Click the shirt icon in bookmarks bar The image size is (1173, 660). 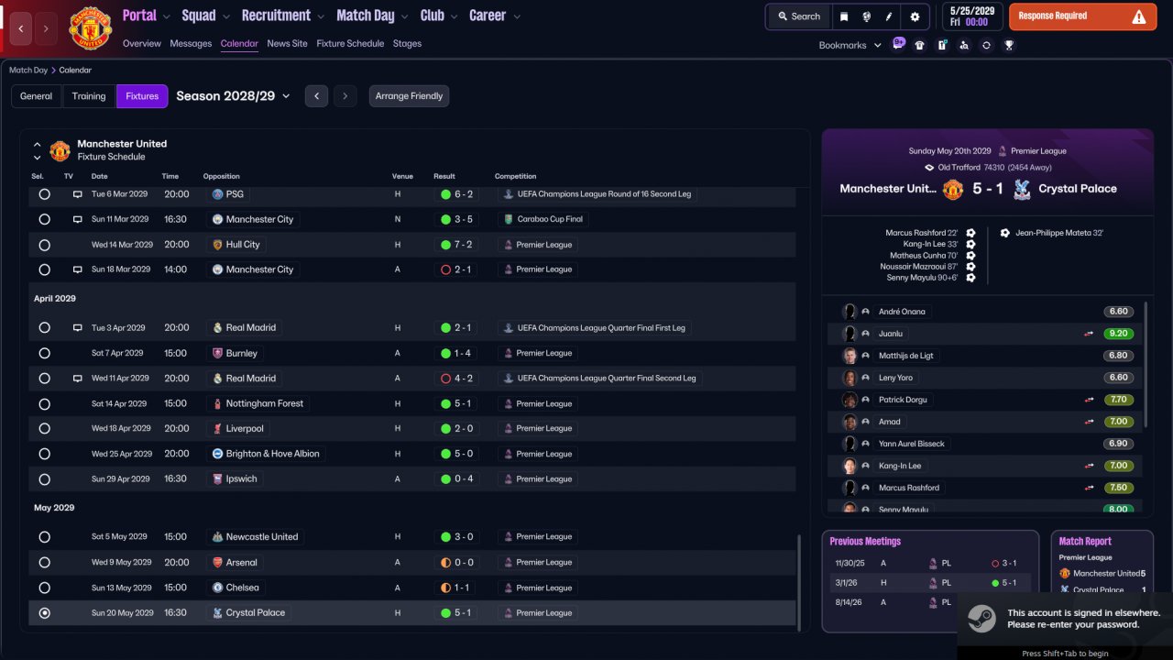(920, 45)
